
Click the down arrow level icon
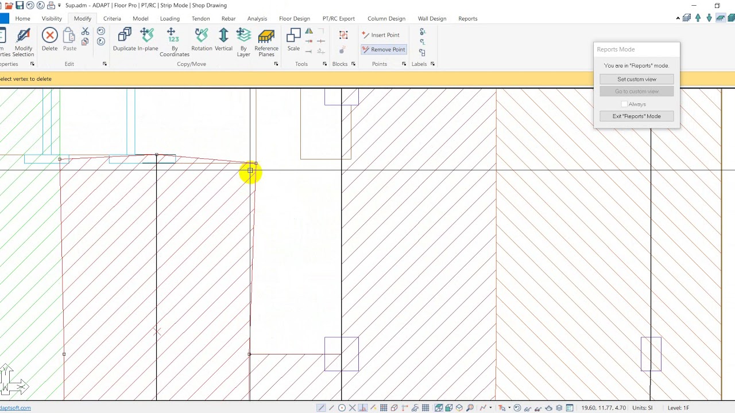pos(709,18)
